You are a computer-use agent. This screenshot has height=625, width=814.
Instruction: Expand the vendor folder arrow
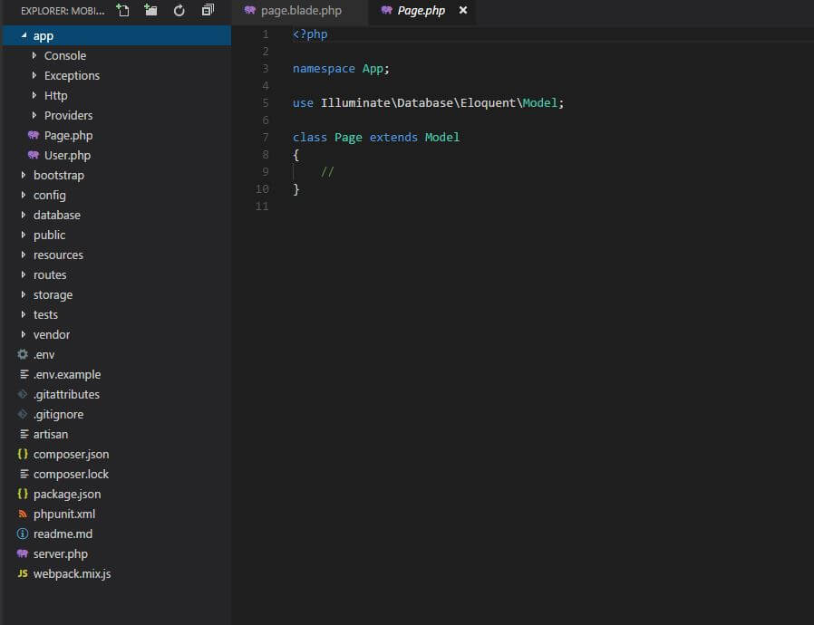24,334
